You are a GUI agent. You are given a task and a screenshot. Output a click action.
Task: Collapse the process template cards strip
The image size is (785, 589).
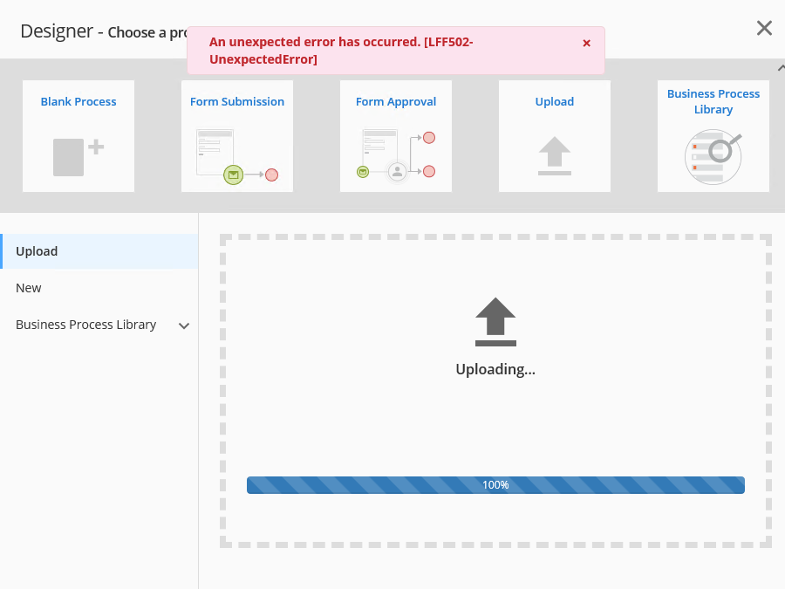coord(780,68)
